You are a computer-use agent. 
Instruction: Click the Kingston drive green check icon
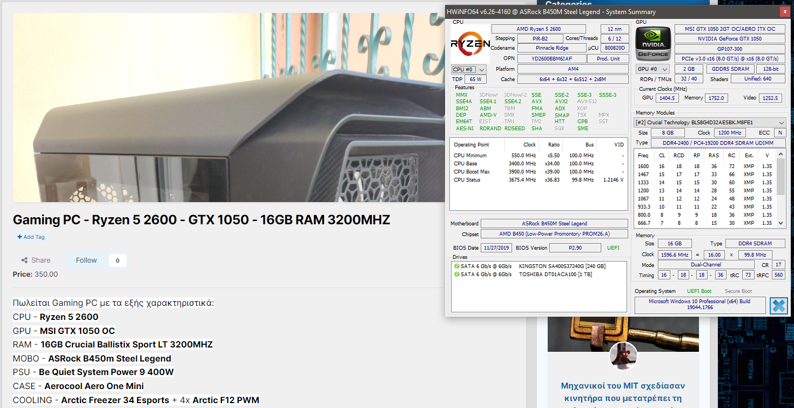456,266
